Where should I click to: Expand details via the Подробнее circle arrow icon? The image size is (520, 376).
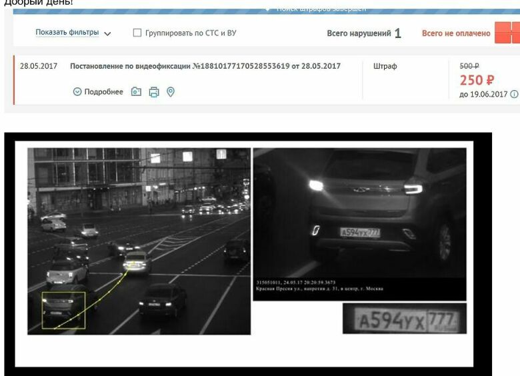coord(77,92)
